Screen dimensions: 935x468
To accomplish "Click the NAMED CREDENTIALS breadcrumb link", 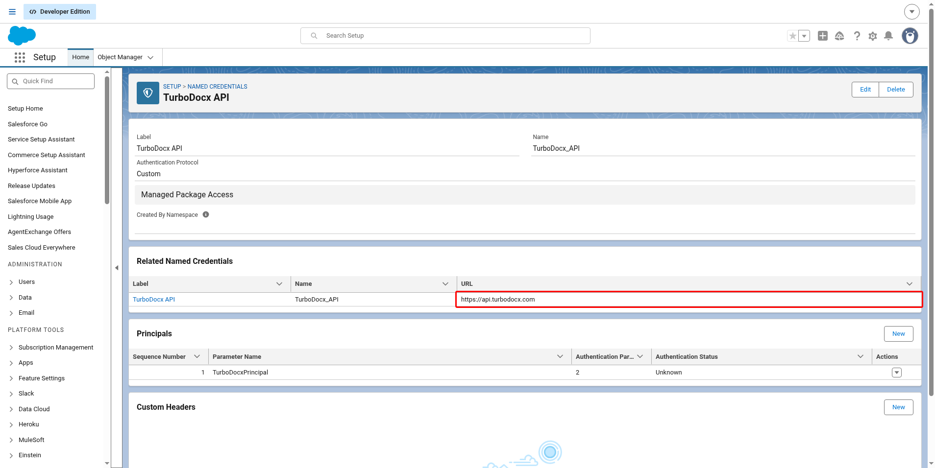I will (218, 87).
